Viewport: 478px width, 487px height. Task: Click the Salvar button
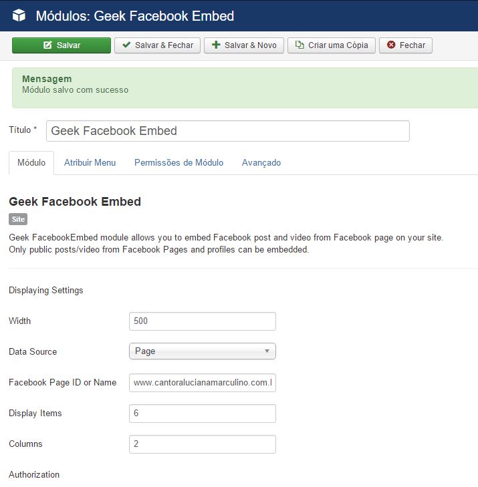[x=62, y=45]
